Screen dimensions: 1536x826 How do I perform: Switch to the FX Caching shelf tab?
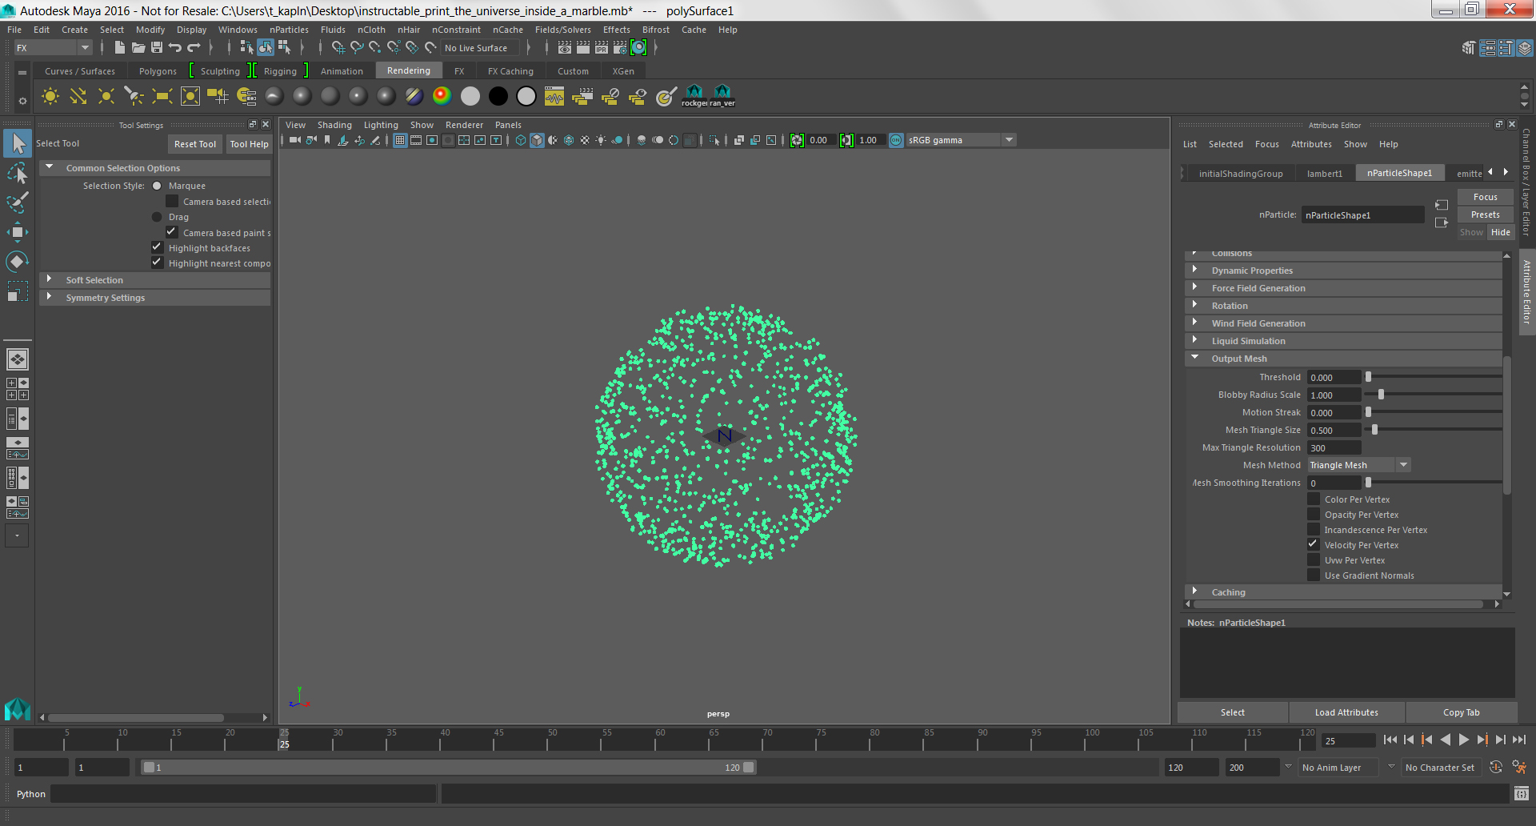click(x=510, y=71)
